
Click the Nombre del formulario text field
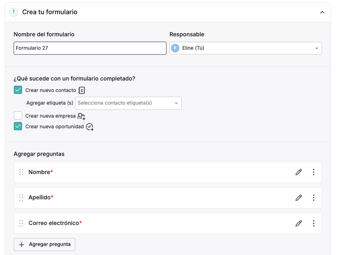[90, 48]
